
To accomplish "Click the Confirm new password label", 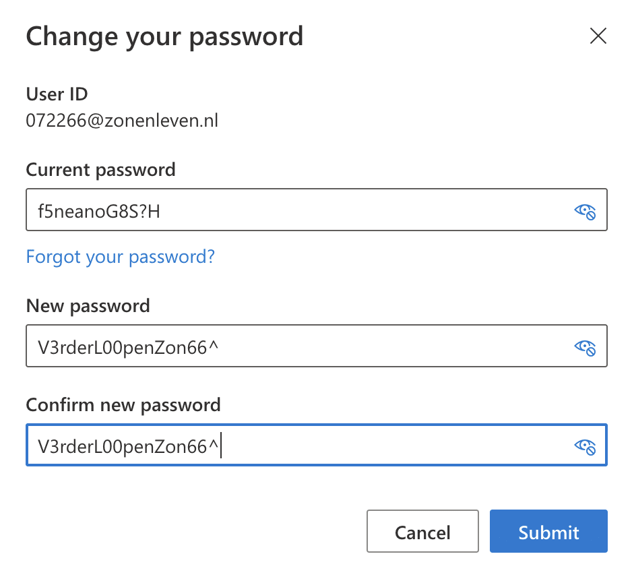I will 123,405.
